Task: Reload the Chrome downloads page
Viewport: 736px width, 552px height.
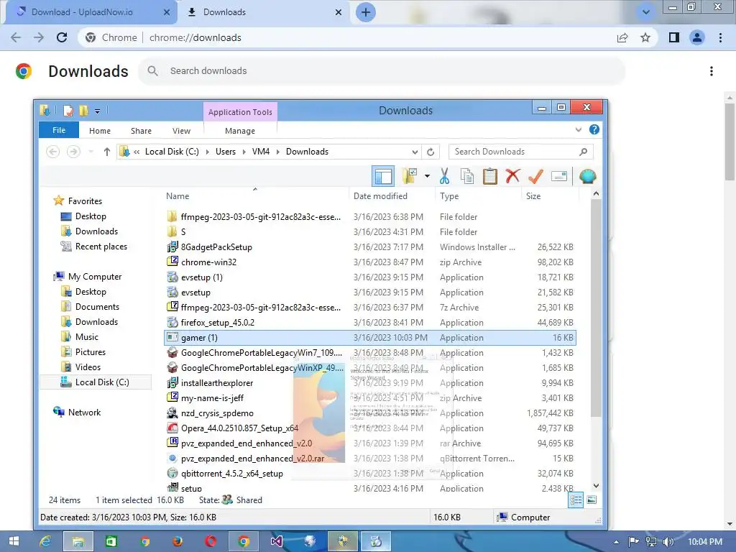Action: 62,37
